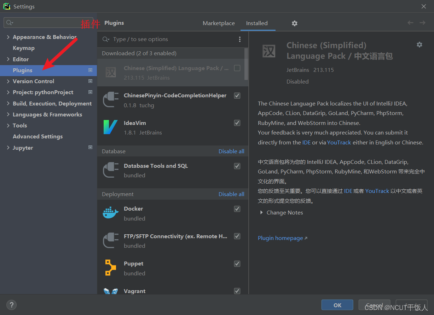Toggle Database Tools and SQL checkbox
434x315 pixels.
pyautogui.click(x=237, y=166)
